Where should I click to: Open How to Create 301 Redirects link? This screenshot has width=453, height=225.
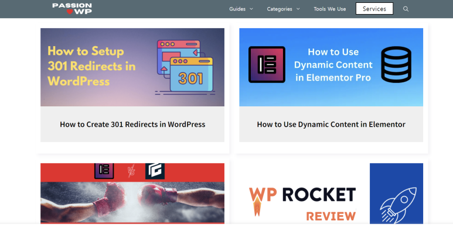tap(132, 124)
